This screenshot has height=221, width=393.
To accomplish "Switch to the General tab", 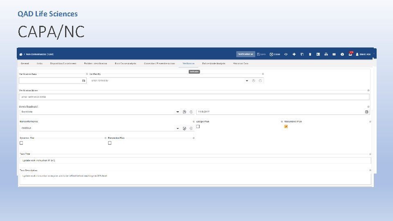I will pos(25,64).
